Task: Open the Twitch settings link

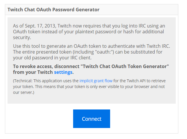Action: (x=64, y=72)
